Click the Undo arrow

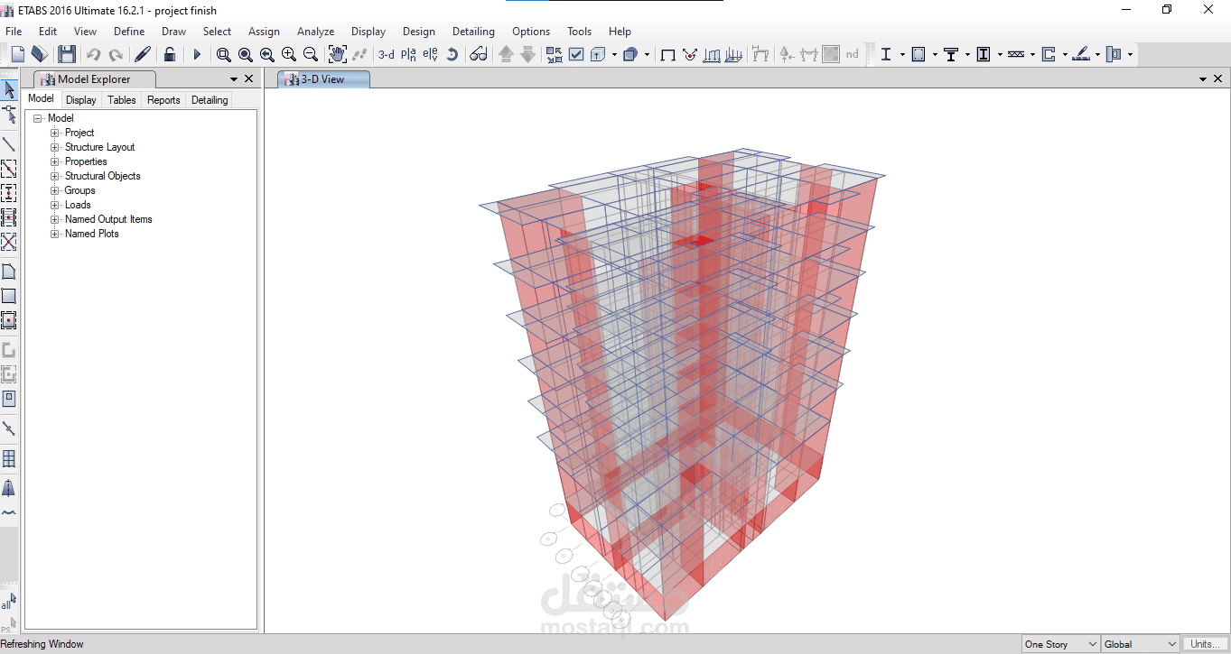point(93,54)
